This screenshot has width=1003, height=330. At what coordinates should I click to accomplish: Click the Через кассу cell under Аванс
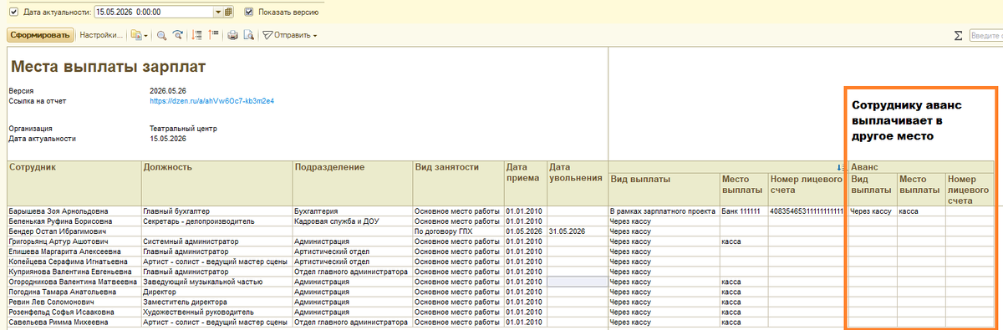point(872,211)
